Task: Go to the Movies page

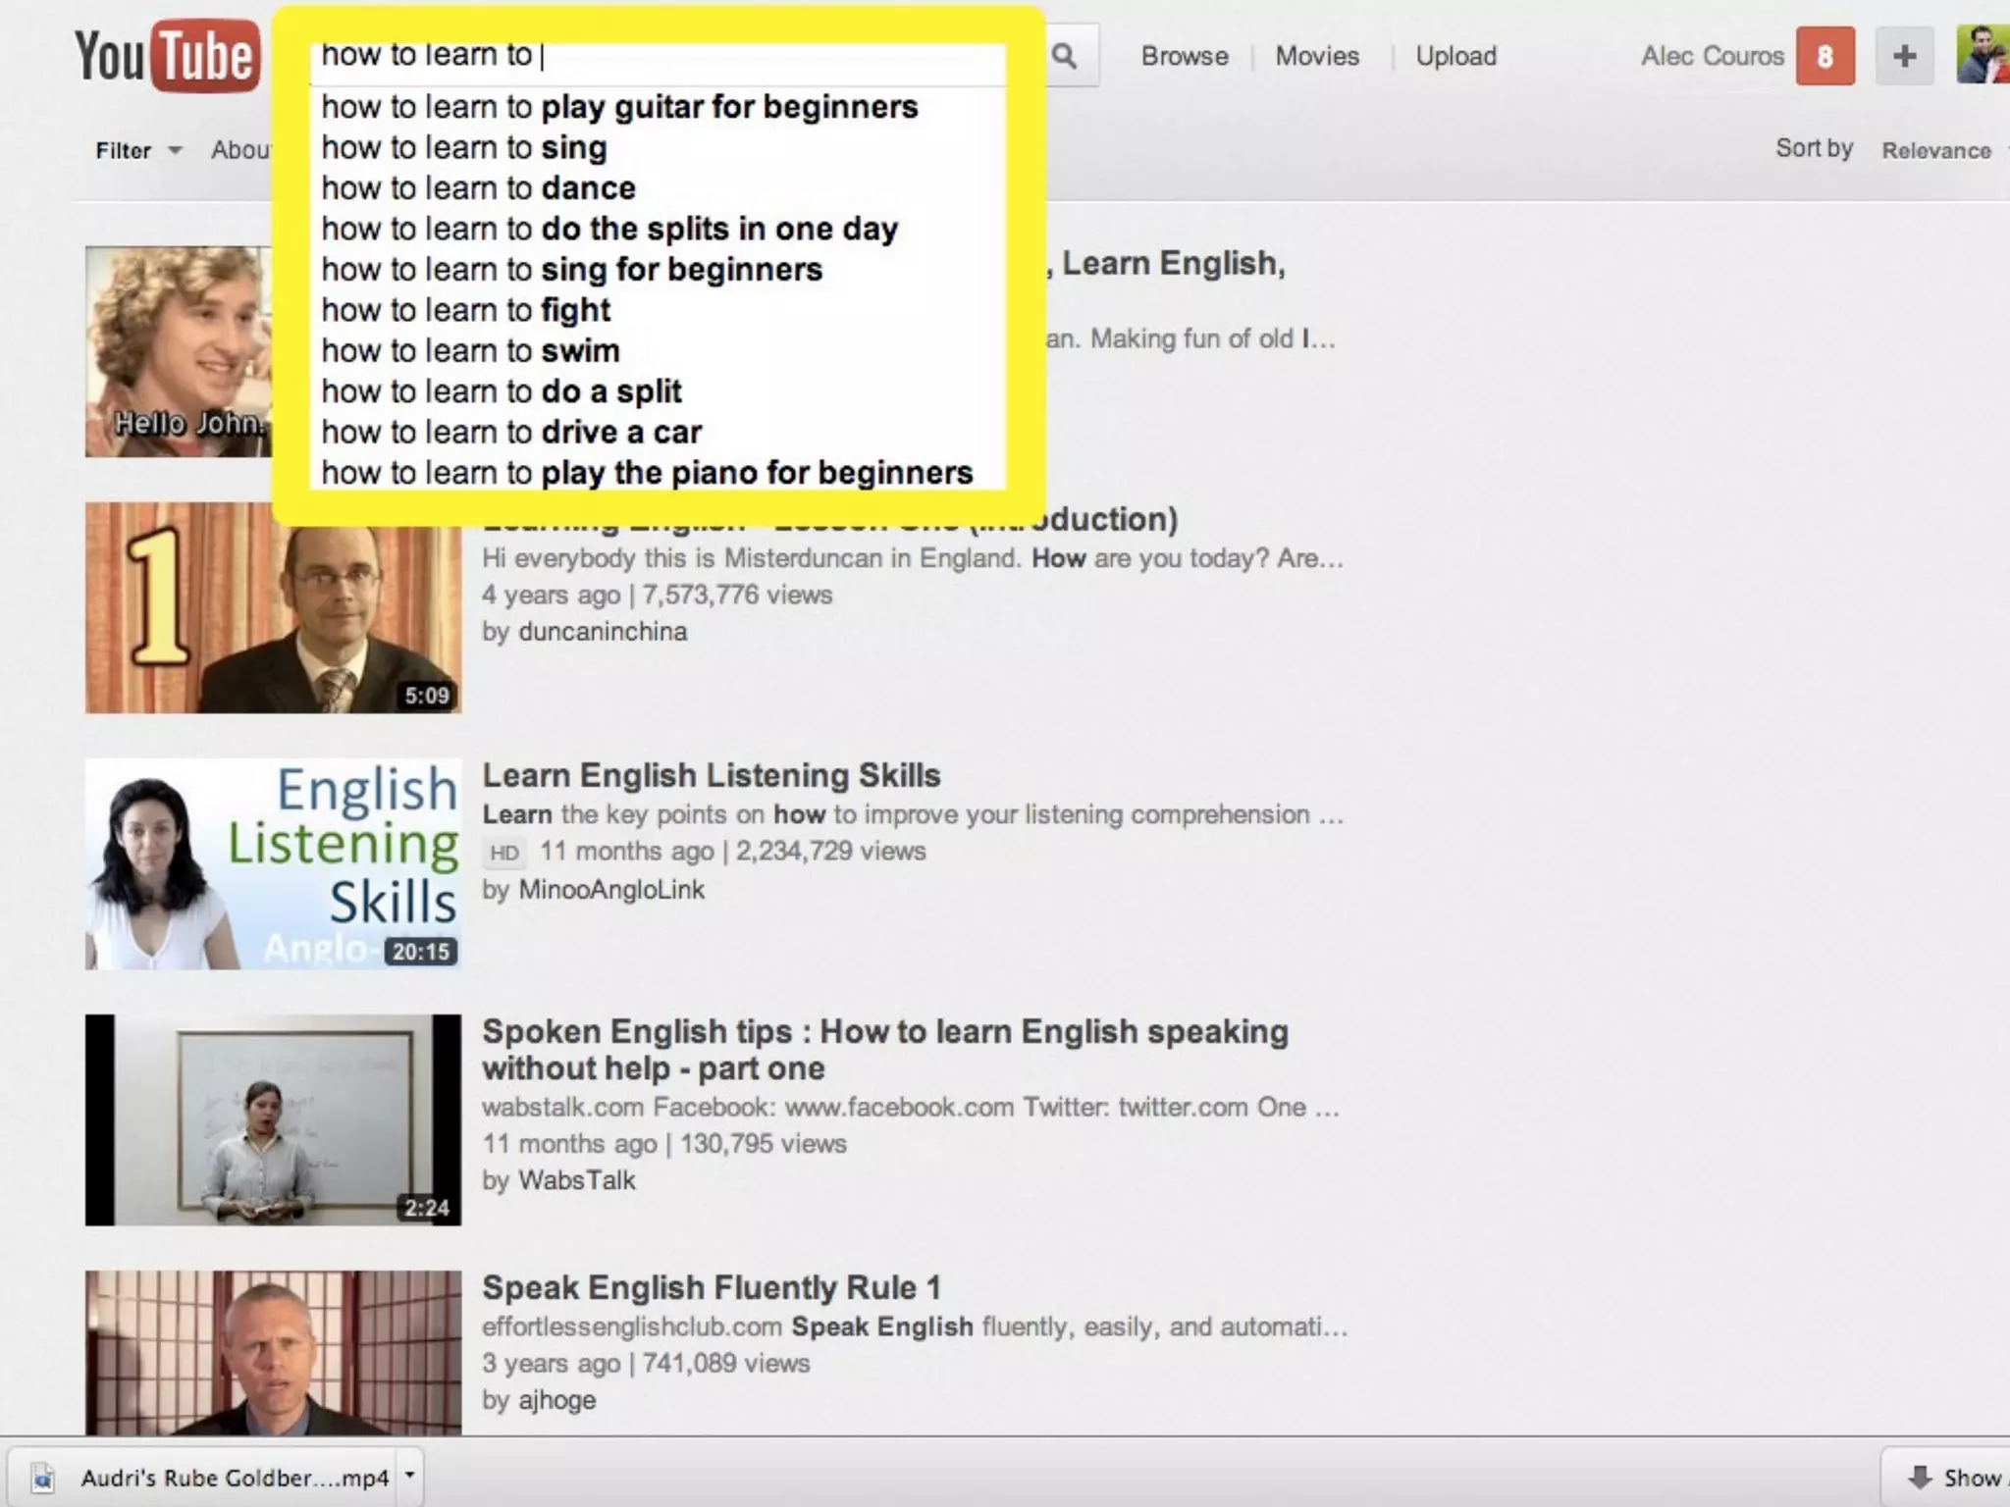Action: click(1317, 57)
